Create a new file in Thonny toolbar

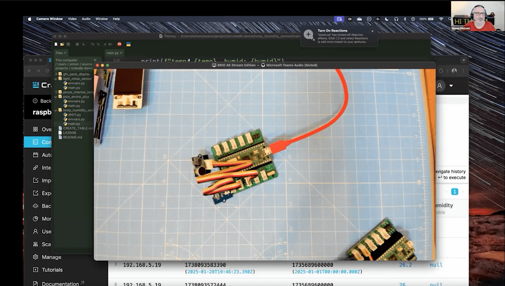pyautogui.click(x=56, y=44)
